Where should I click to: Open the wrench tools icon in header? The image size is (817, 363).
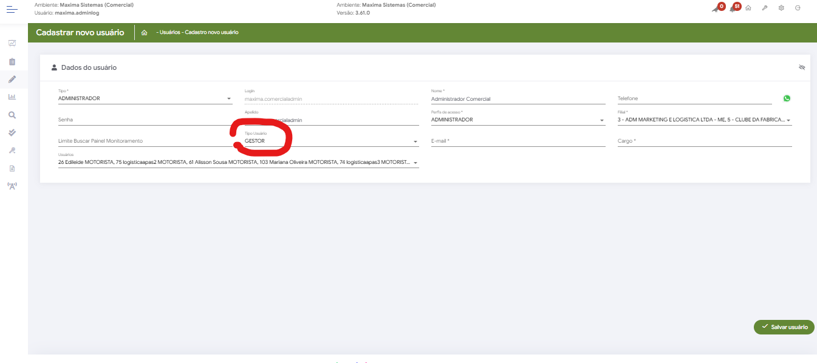coord(765,8)
